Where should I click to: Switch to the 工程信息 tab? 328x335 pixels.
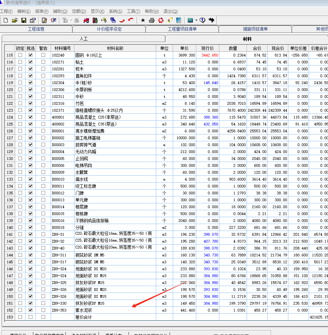click(x=36, y=29)
